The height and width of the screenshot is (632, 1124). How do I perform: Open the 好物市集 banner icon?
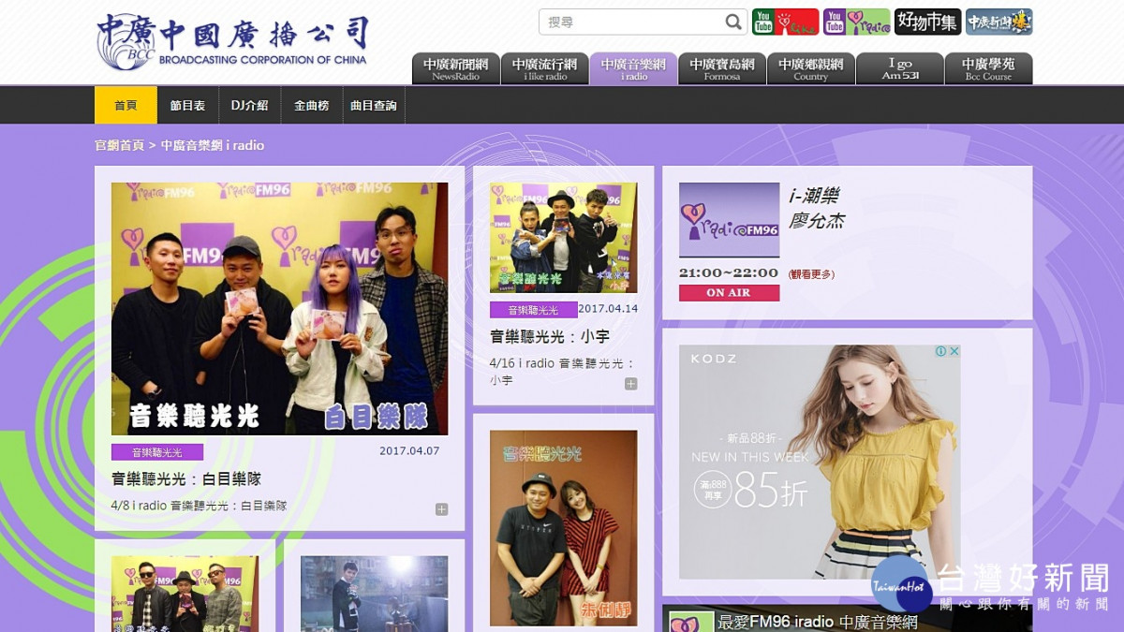[x=927, y=22]
